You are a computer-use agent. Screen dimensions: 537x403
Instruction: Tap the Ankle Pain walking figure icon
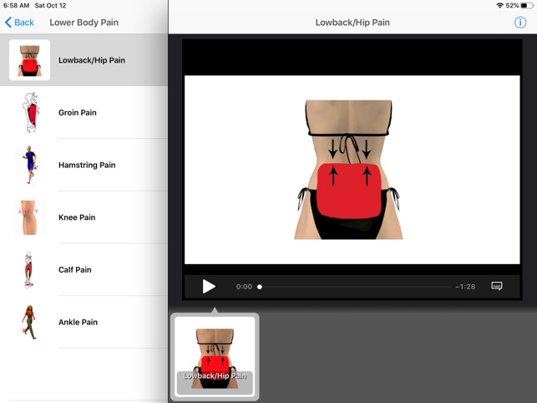(x=29, y=322)
